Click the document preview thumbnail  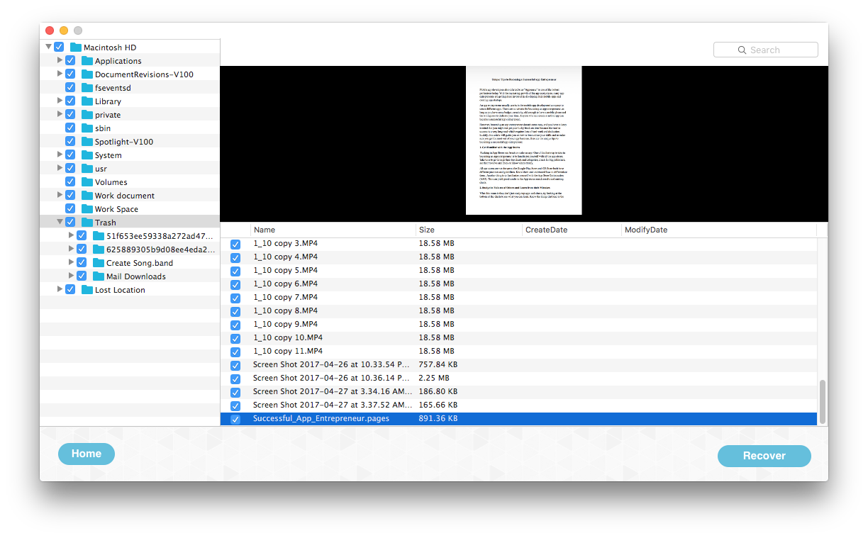tap(523, 140)
